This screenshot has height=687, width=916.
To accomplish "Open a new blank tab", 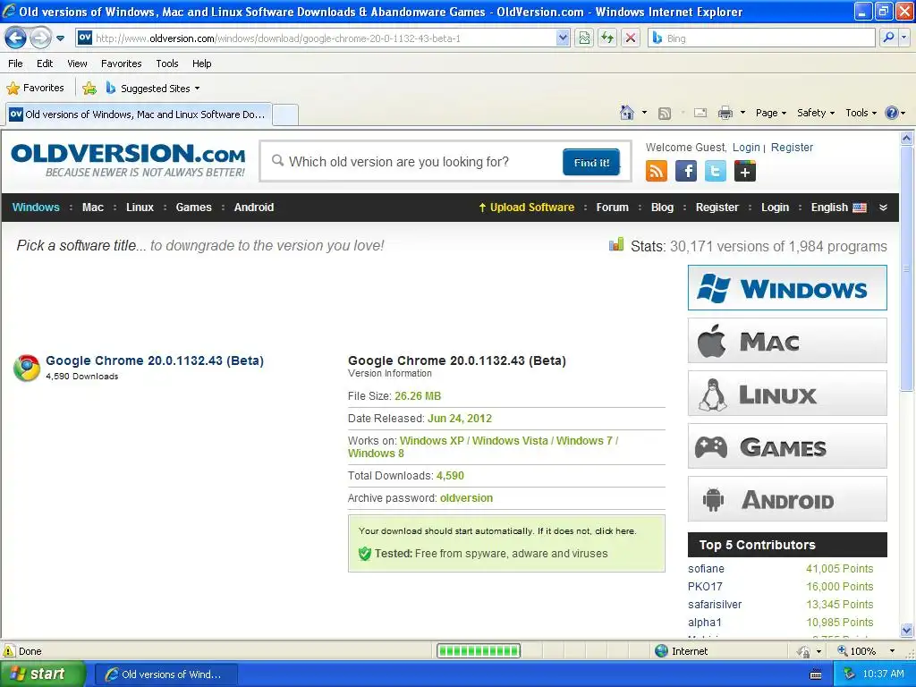I will (285, 114).
